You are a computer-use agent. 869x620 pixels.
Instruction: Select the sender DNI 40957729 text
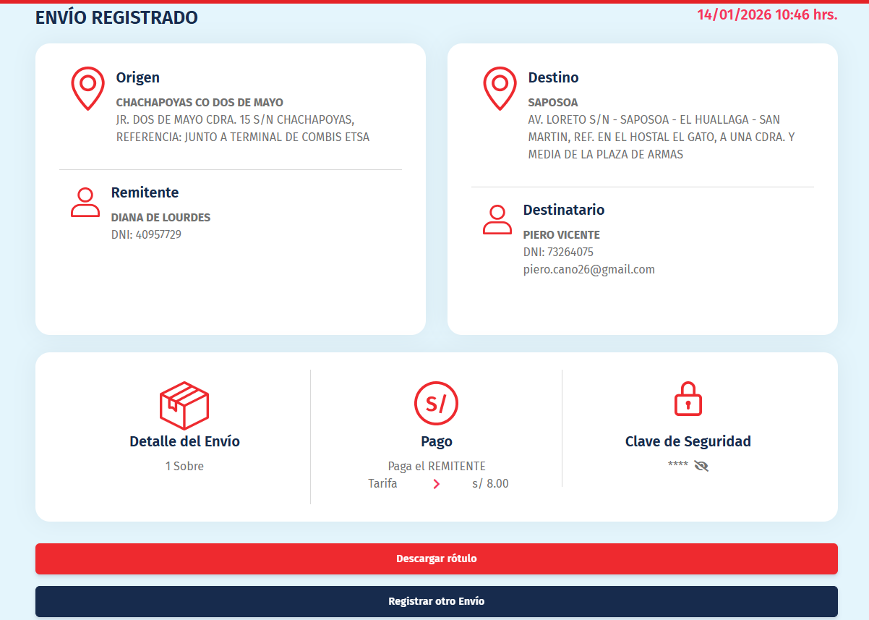click(x=146, y=234)
